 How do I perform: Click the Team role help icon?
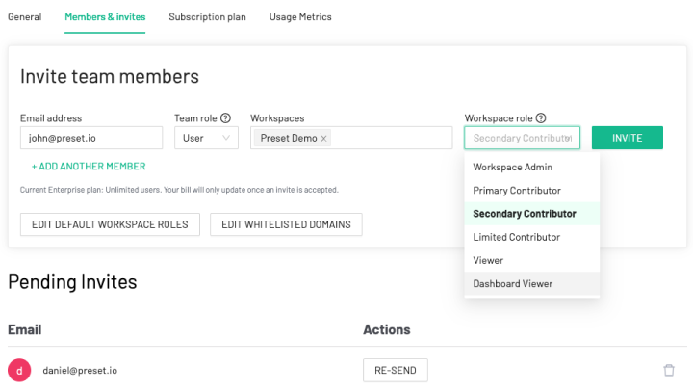(225, 118)
